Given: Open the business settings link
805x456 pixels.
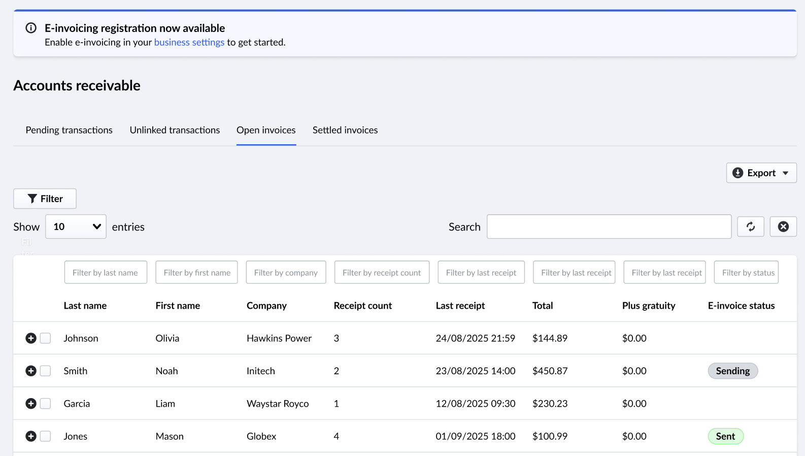Looking at the screenshot, I should (x=189, y=42).
